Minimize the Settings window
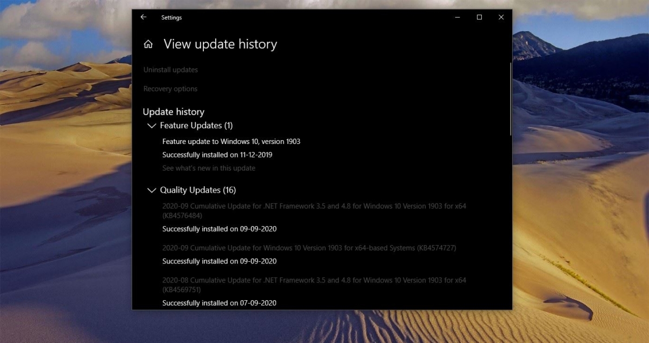The width and height of the screenshot is (649, 343). click(x=457, y=17)
